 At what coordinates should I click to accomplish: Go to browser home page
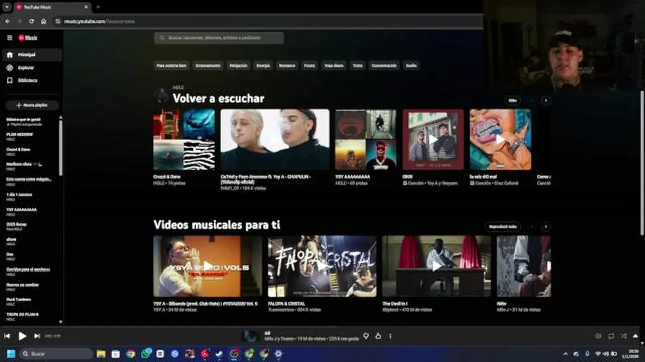pyautogui.click(x=44, y=21)
